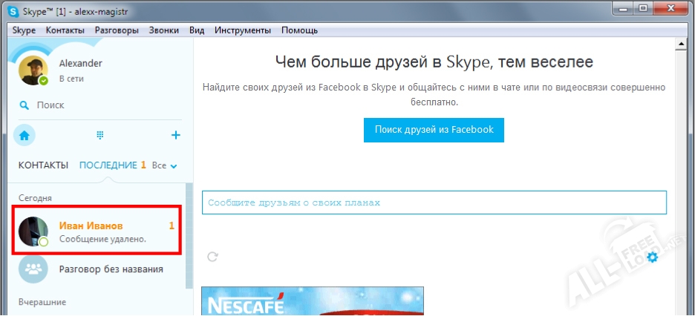Image resolution: width=695 pixels, height=316 pixels.
Task: Click Alexander's profile avatar
Action: click(33, 70)
